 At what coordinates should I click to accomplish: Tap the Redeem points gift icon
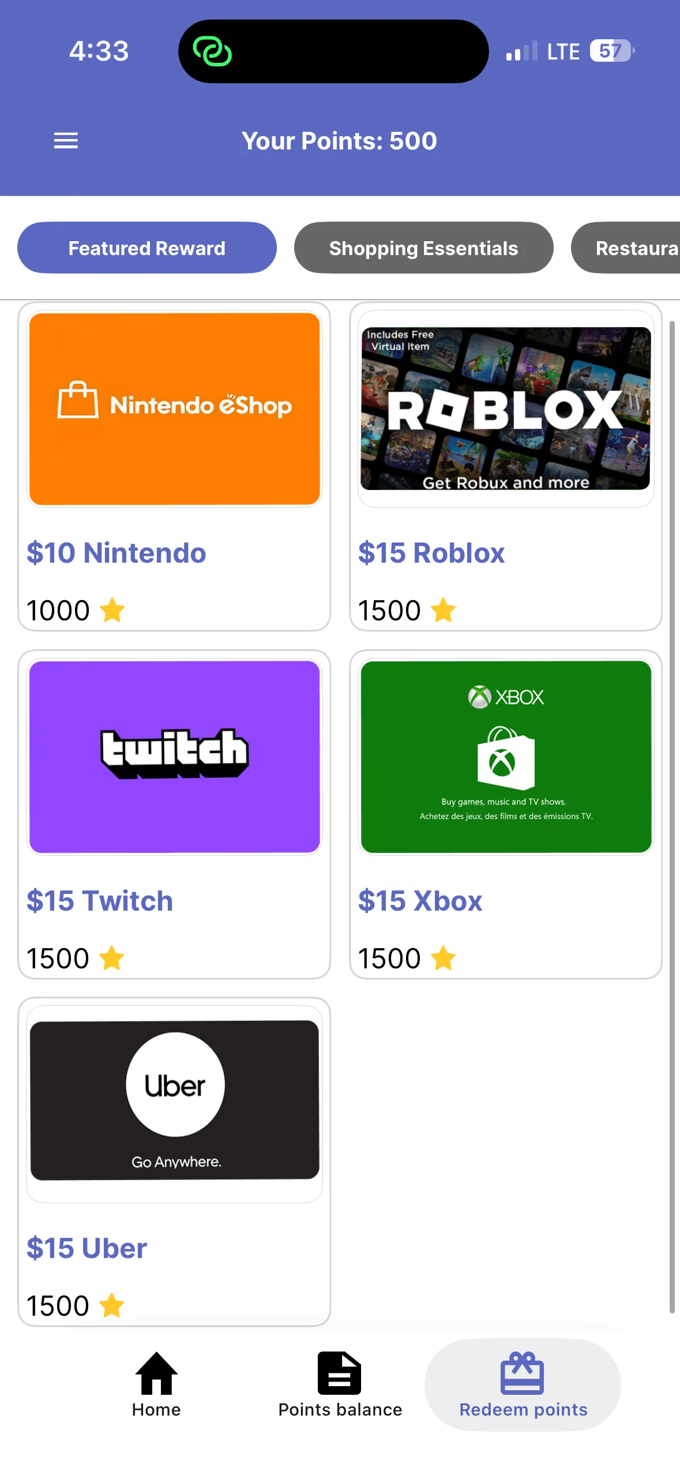click(522, 1373)
